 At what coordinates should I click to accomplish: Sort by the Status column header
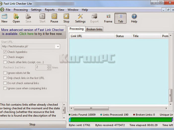pyautogui.click(x=123, y=36)
